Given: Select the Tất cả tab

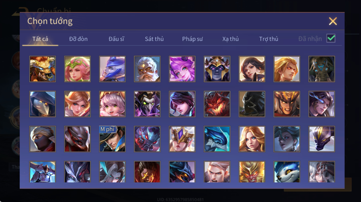Looking at the screenshot, I should (40, 39).
